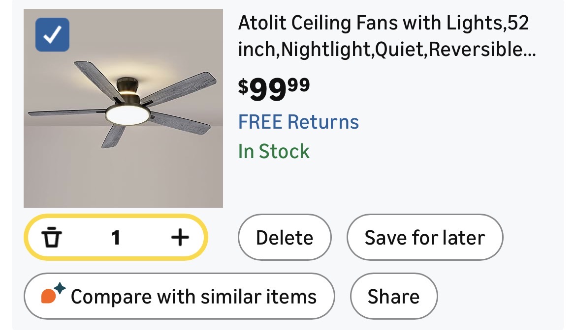Click the truncated "Reversible…" title text
Image resolution: width=576 pixels, height=330 pixels.
(482, 50)
